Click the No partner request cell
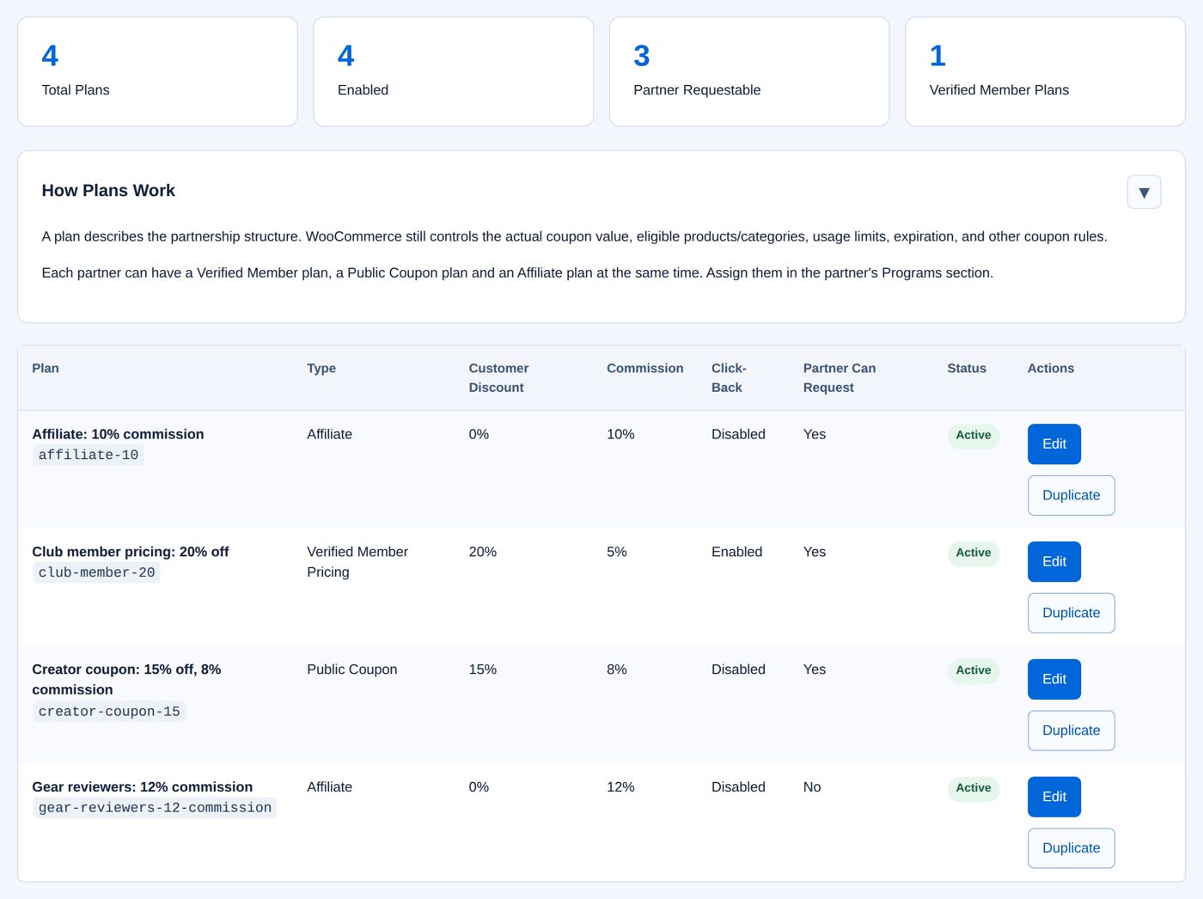Viewport: 1203px width, 899px height. (812, 787)
